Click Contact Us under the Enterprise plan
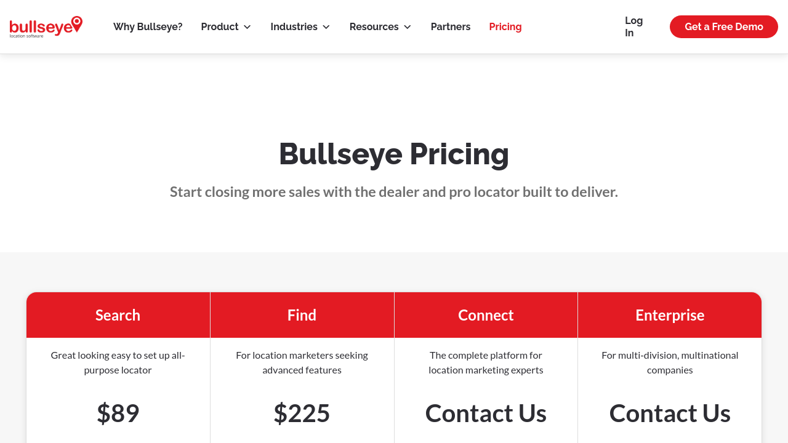Screen dimensions: 788x443 click(670, 413)
